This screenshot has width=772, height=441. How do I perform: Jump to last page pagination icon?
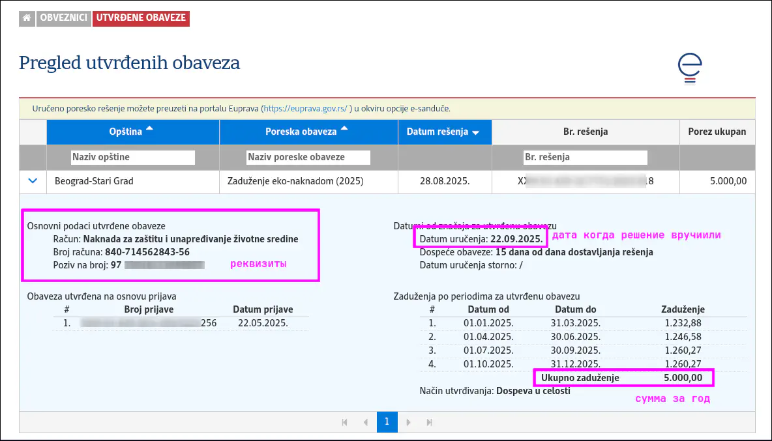(429, 422)
